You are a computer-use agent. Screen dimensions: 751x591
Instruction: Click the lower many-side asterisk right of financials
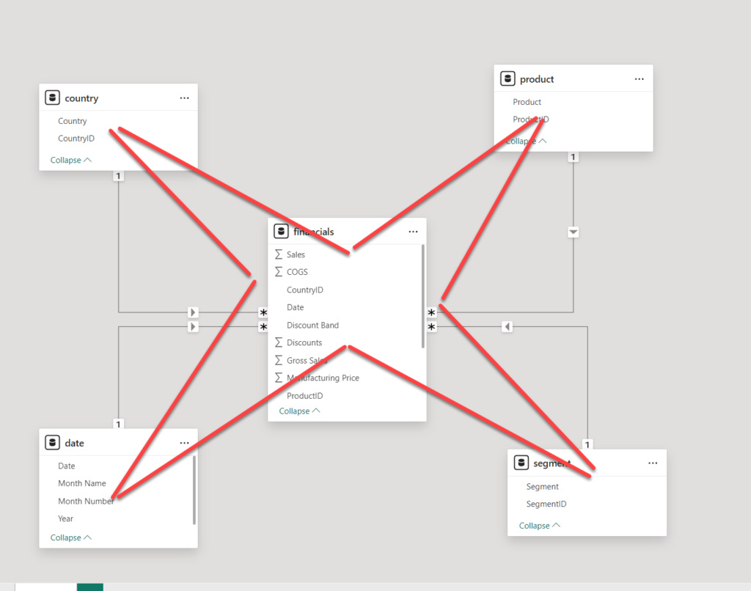click(x=431, y=327)
